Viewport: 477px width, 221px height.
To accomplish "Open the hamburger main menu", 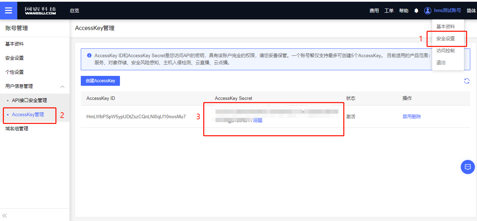I will point(8,11).
